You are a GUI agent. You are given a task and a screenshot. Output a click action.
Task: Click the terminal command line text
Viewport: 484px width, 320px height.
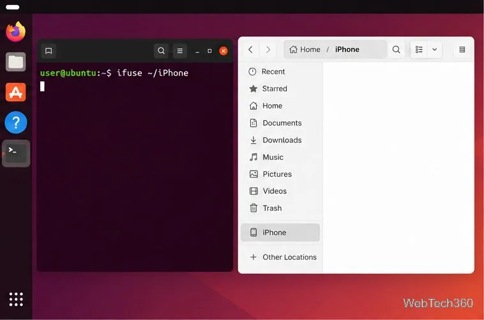pyautogui.click(x=114, y=73)
